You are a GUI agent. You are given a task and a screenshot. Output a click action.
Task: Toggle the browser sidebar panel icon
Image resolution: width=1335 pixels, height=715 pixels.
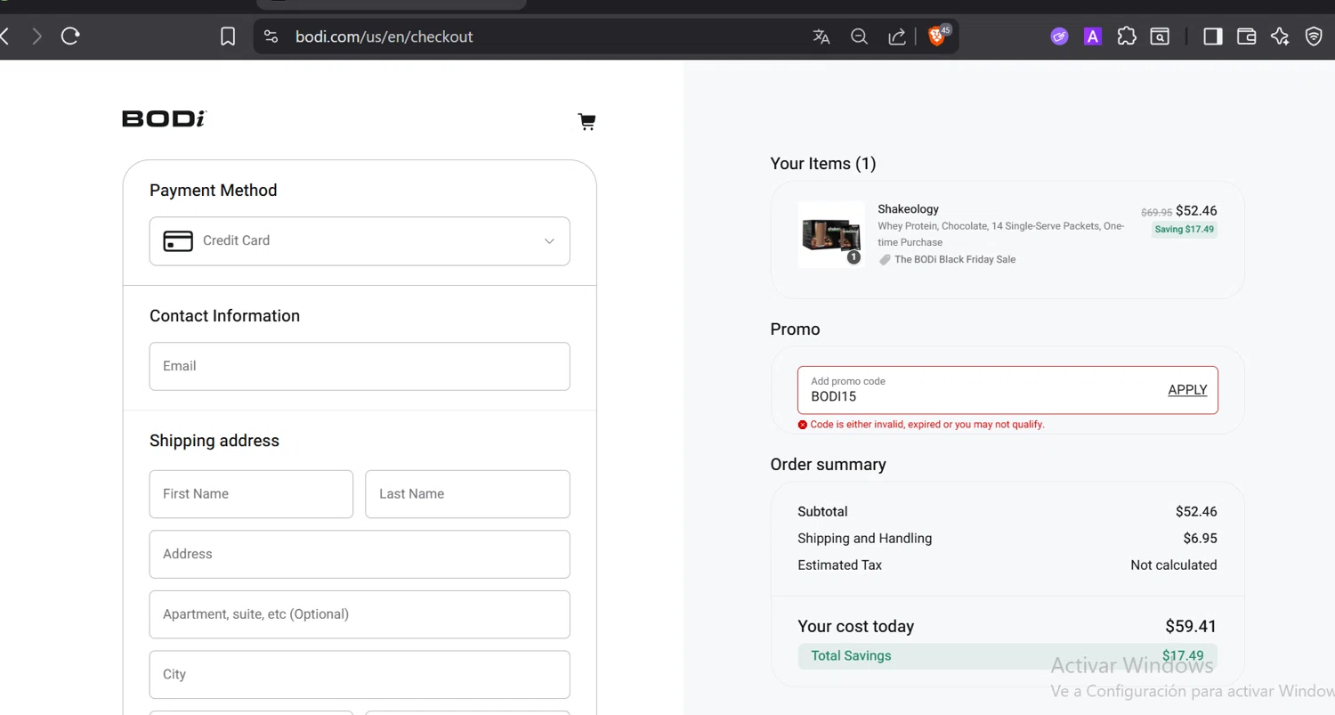pos(1212,37)
